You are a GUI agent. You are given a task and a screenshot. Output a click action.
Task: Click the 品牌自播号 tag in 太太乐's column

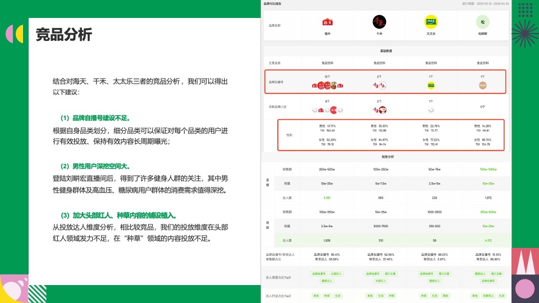(427, 274)
